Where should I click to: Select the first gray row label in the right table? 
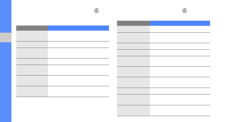[x=133, y=29]
